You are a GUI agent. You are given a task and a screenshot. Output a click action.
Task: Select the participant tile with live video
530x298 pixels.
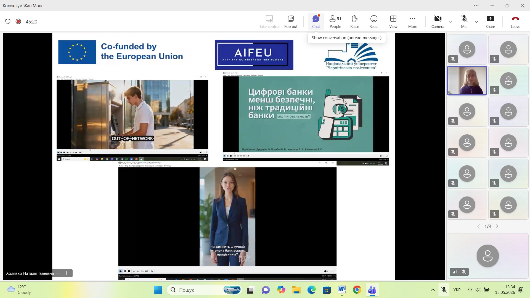(x=467, y=81)
